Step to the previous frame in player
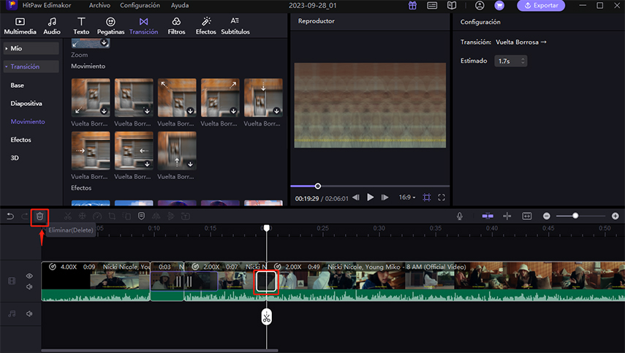Viewport: 625px width, 353px height. [x=356, y=197]
